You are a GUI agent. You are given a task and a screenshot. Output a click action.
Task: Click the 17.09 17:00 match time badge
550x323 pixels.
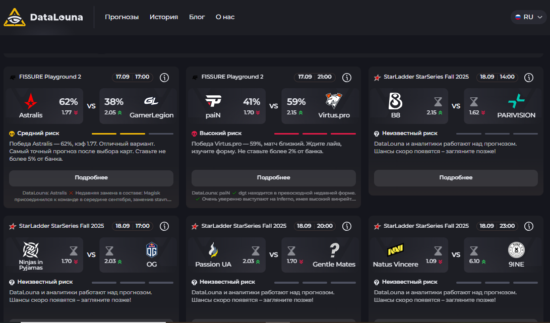click(x=132, y=77)
